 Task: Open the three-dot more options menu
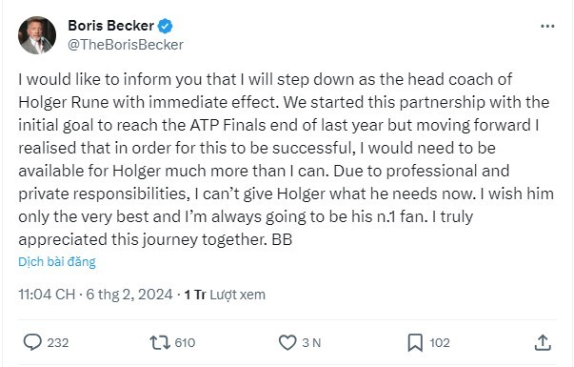coord(547,26)
